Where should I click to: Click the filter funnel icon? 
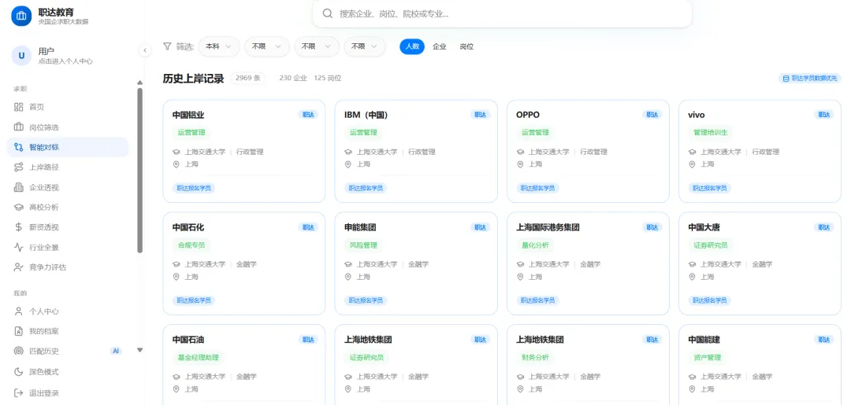click(x=168, y=46)
